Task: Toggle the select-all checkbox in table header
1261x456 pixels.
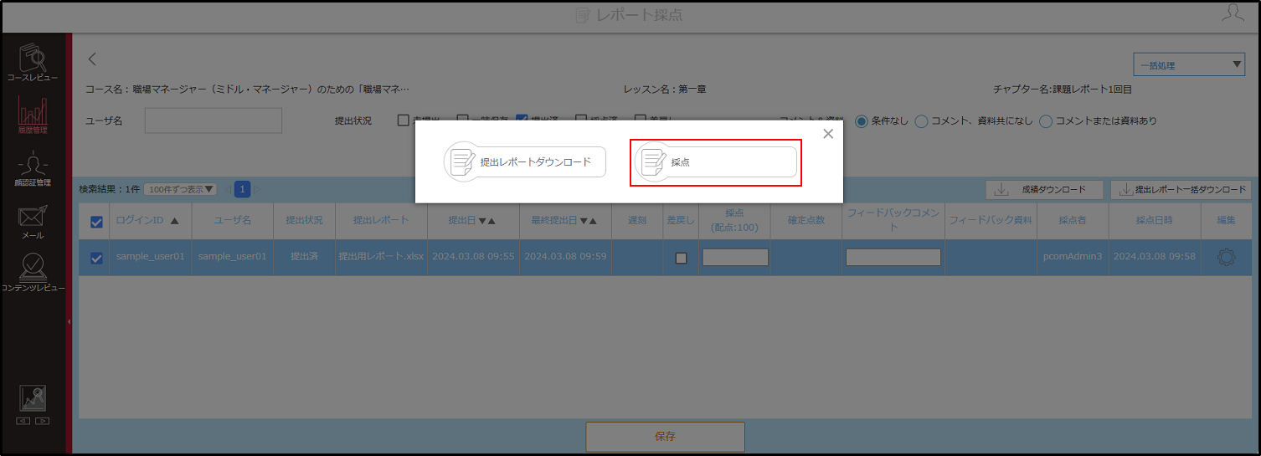Action: [x=96, y=222]
